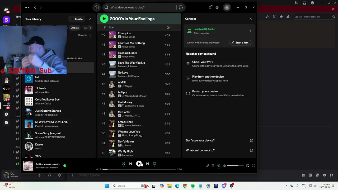338x190 pixels.
Task: Adjust the Spotify volume slider
Action: pyautogui.click(x=235, y=166)
